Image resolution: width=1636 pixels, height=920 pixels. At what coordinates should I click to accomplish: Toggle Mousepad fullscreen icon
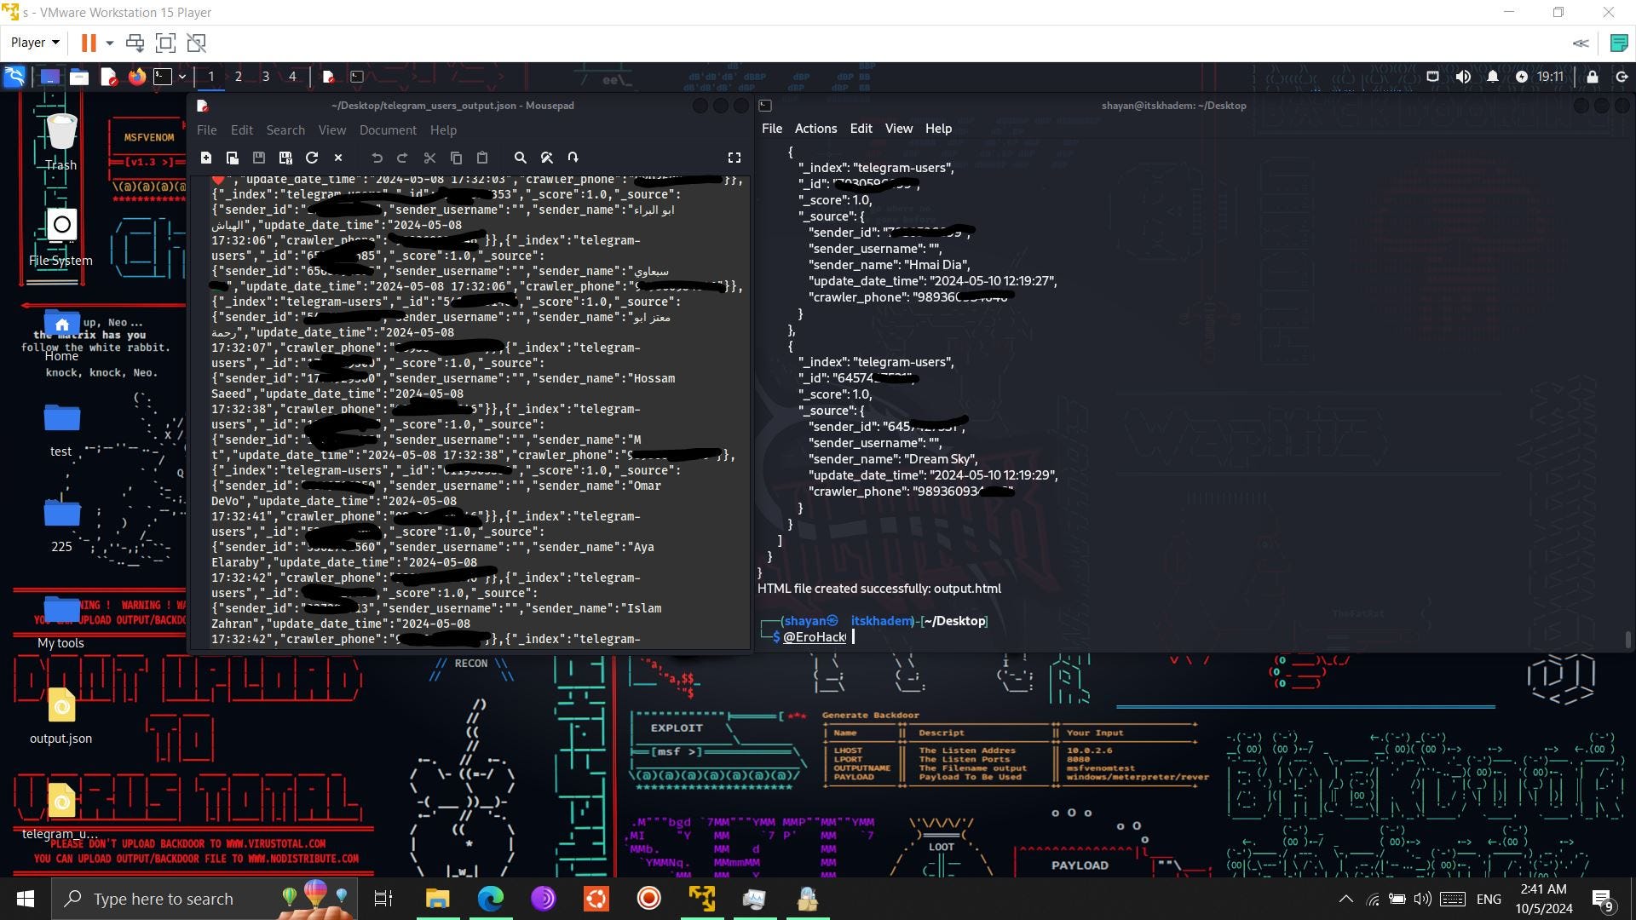pyautogui.click(x=734, y=158)
